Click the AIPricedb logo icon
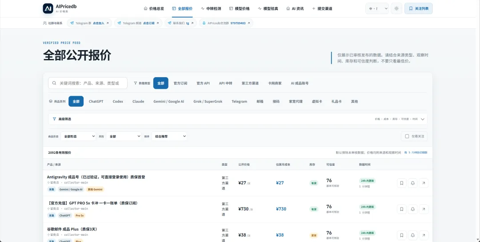The width and height of the screenshot is (480, 242). 48,8
